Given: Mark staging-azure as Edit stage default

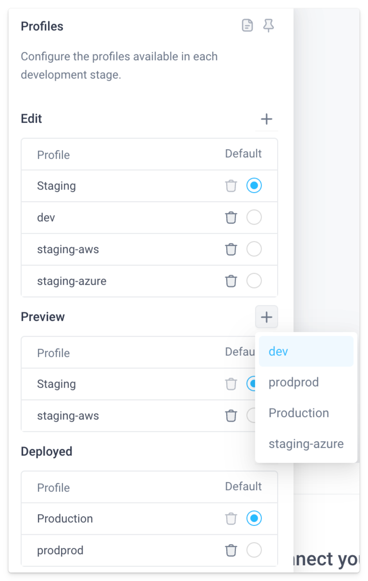Looking at the screenshot, I should tap(254, 281).
